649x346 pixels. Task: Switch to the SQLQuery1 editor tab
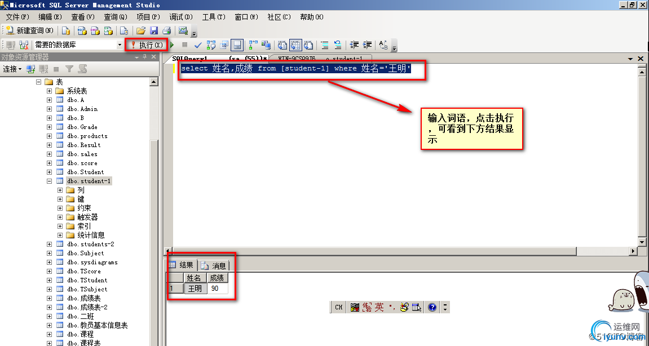pos(219,59)
